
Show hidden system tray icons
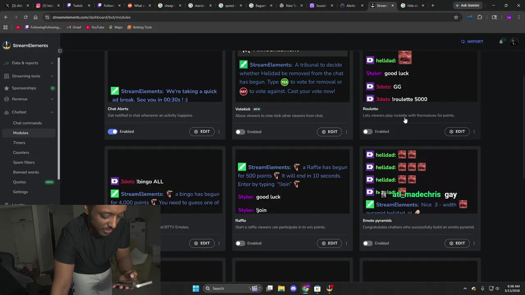465,288
